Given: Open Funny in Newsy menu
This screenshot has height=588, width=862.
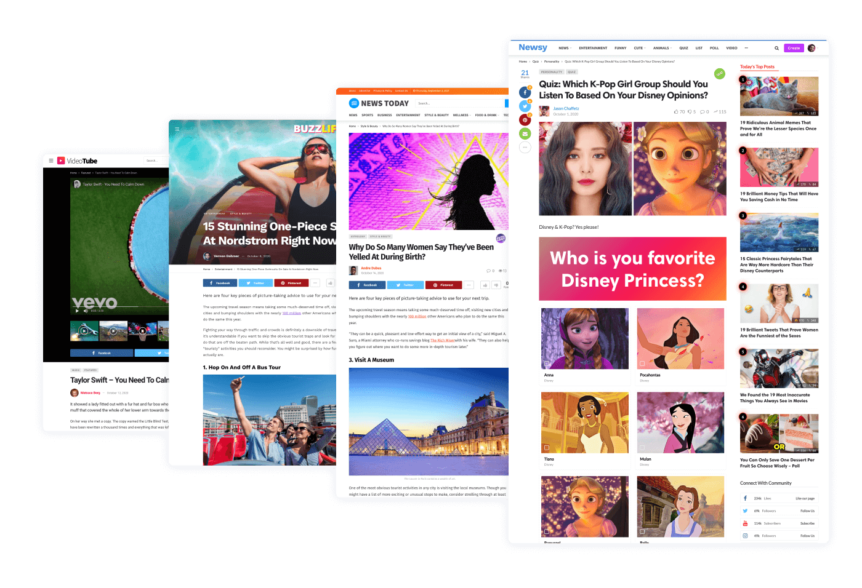Looking at the screenshot, I should [x=620, y=48].
